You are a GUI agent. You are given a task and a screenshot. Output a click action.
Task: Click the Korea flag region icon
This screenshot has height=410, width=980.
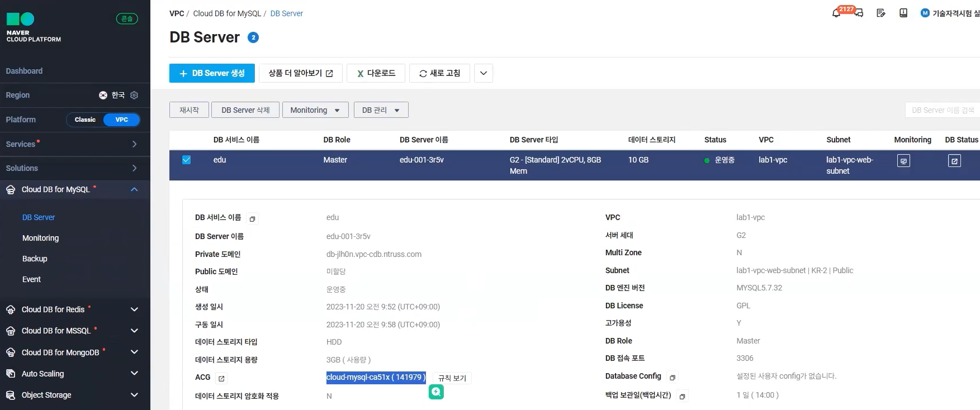click(103, 95)
